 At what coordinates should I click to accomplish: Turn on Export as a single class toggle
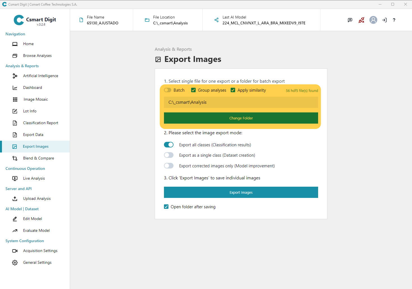click(169, 155)
